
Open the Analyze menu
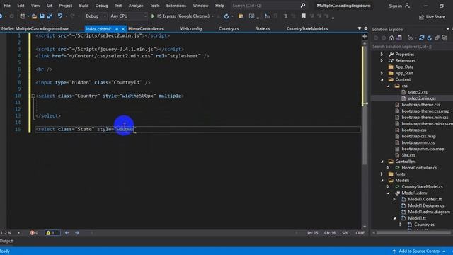pos(135,6)
